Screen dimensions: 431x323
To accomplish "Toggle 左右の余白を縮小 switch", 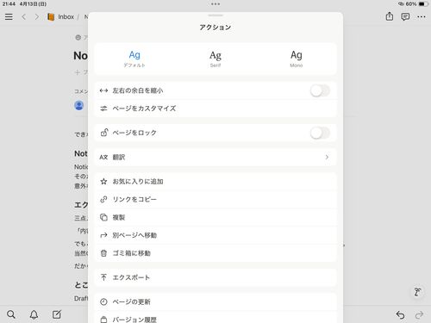I will point(320,90).
